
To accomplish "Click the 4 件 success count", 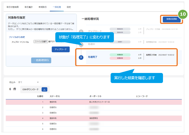I will (x=140, y=55).
